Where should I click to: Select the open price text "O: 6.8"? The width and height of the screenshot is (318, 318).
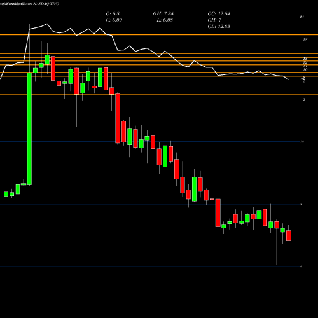tap(113, 14)
